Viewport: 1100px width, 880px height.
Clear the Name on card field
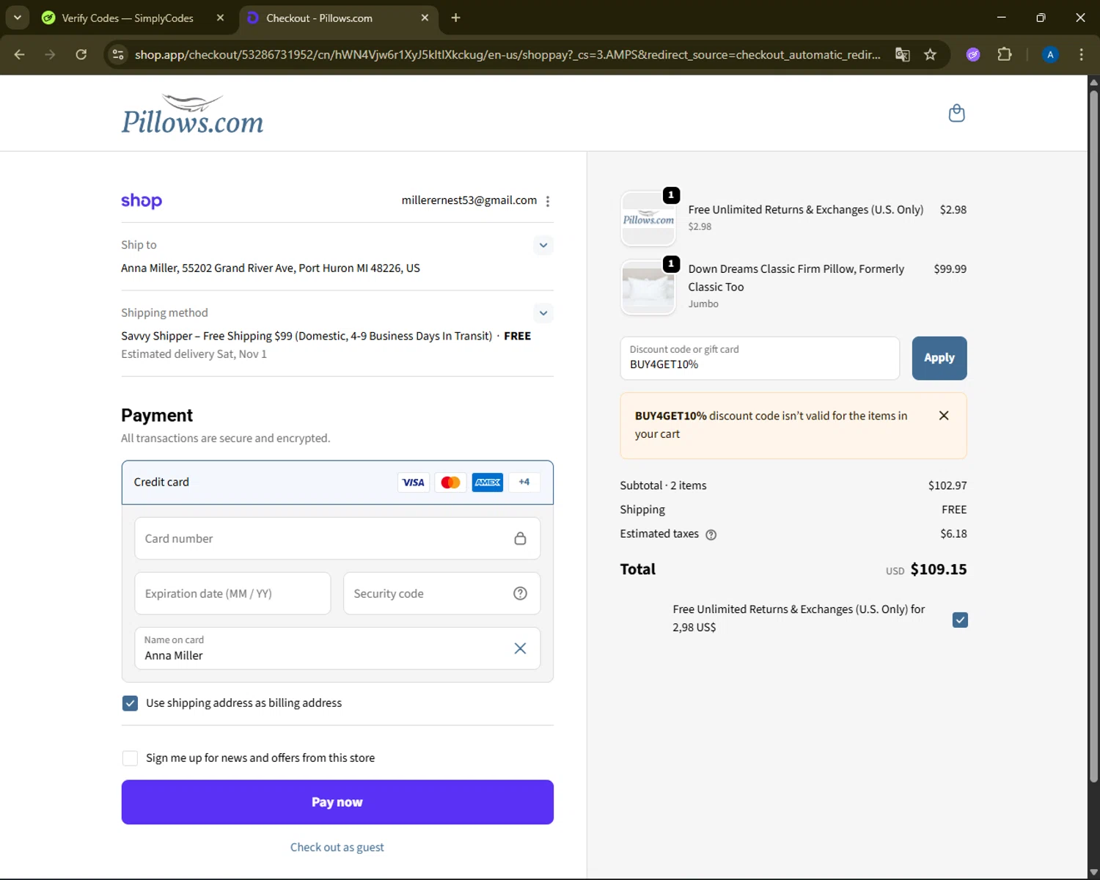tap(520, 648)
